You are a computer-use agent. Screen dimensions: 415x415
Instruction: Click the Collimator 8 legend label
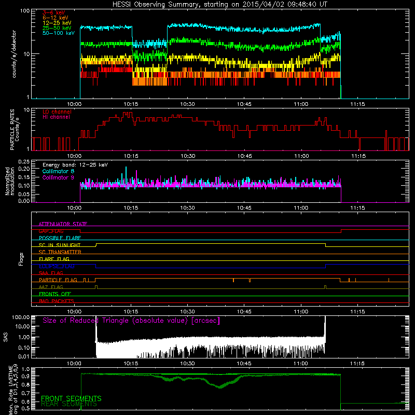pyautogui.click(x=58, y=171)
